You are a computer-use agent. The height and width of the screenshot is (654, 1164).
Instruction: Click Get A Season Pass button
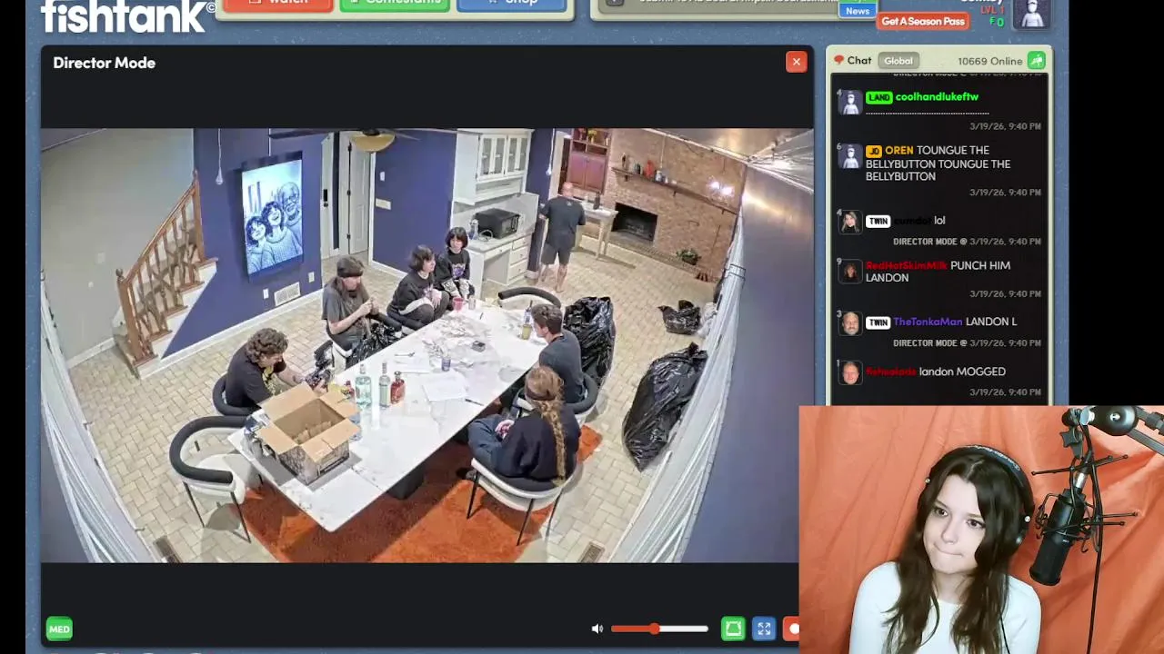(922, 22)
